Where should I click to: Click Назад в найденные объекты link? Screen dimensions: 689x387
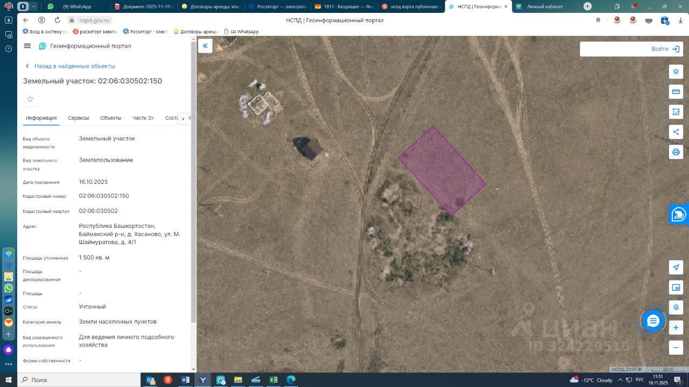(71, 66)
